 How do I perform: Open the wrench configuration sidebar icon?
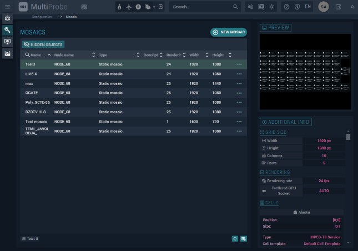pyautogui.click(x=7, y=30)
